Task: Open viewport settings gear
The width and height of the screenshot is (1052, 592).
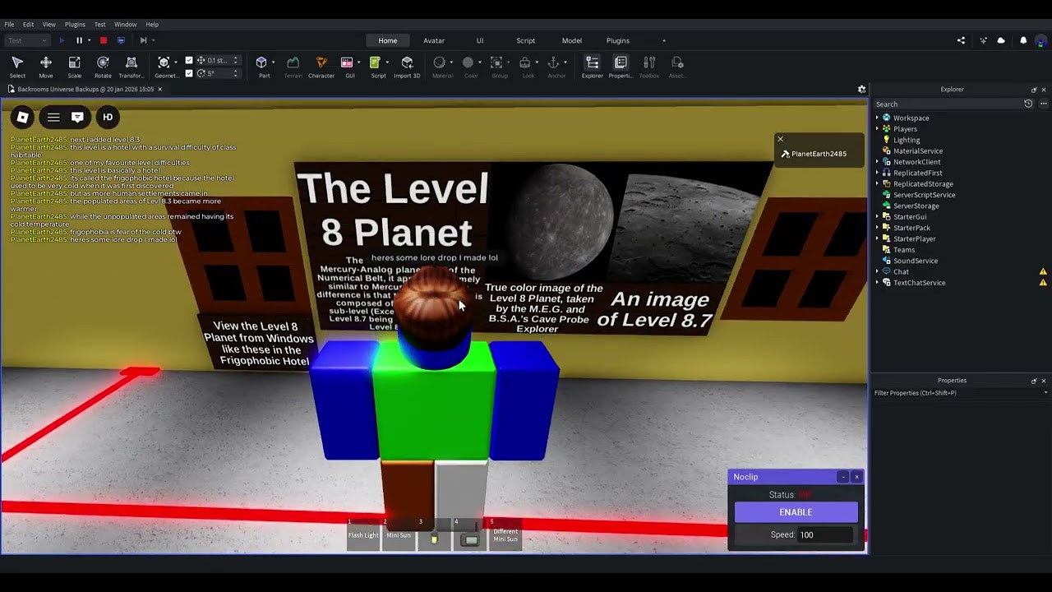Action: pos(861,89)
